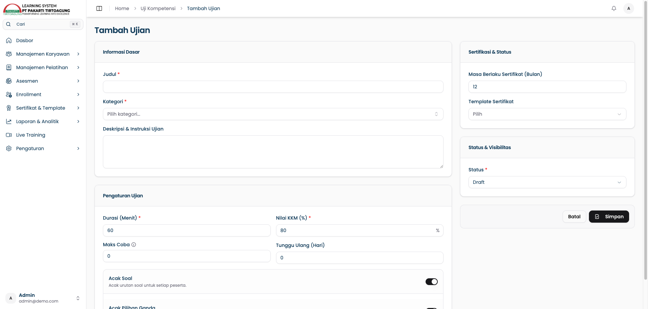The image size is (648, 309).
Task: Go to Home breadcrumb link
Action: coord(122,8)
